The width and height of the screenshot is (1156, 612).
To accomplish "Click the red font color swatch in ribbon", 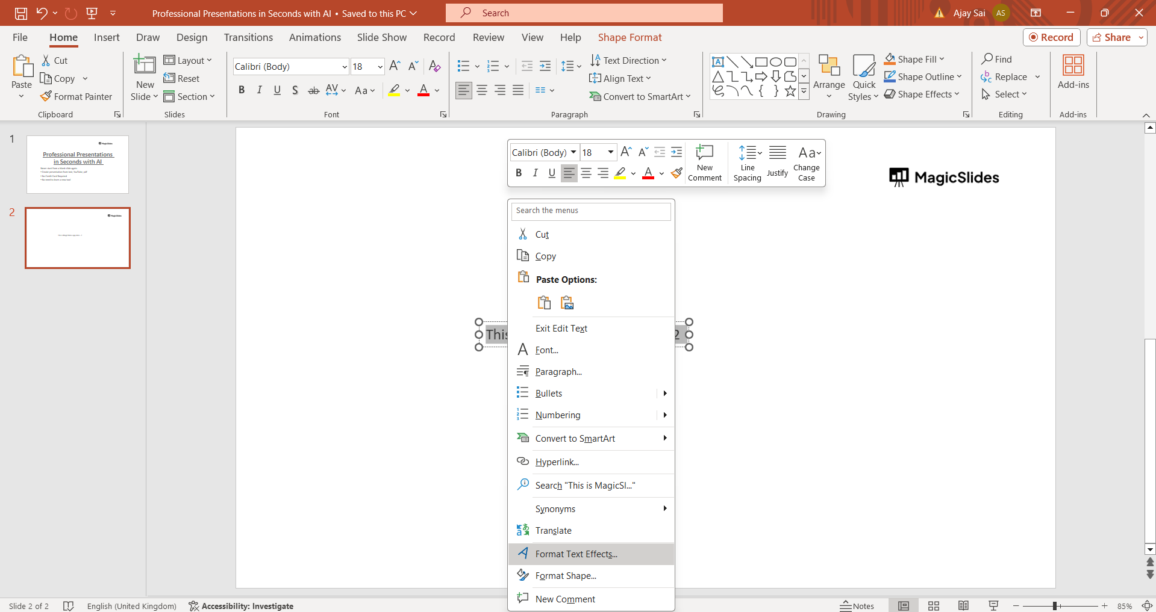I will coord(423,90).
